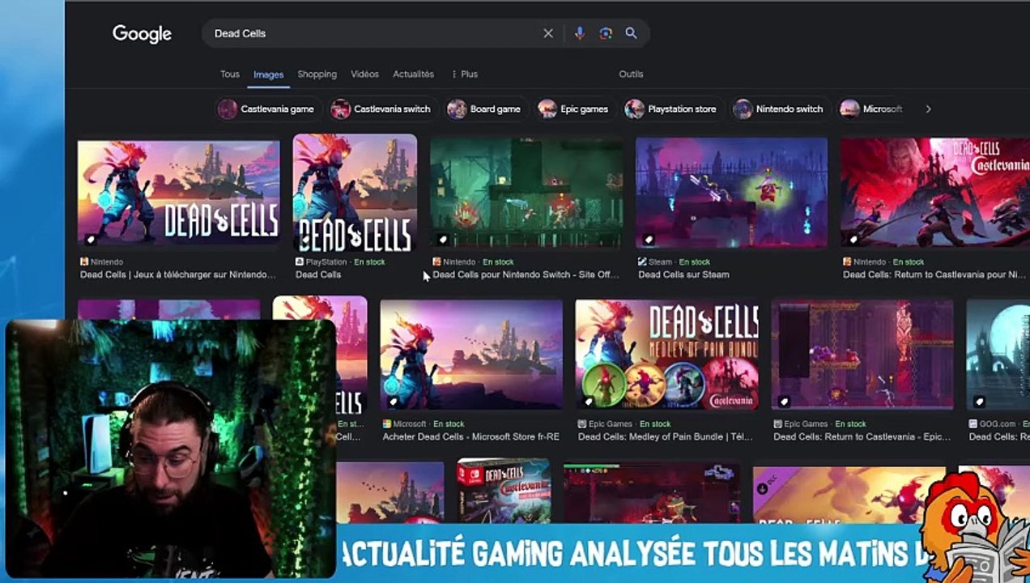Viewport: 1030px width, 583px height.
Task: Open the Shopping tab
Action: point(317,74)
